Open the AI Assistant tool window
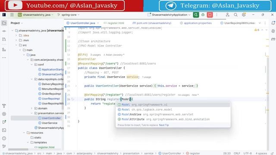 [x=273, y=31]
